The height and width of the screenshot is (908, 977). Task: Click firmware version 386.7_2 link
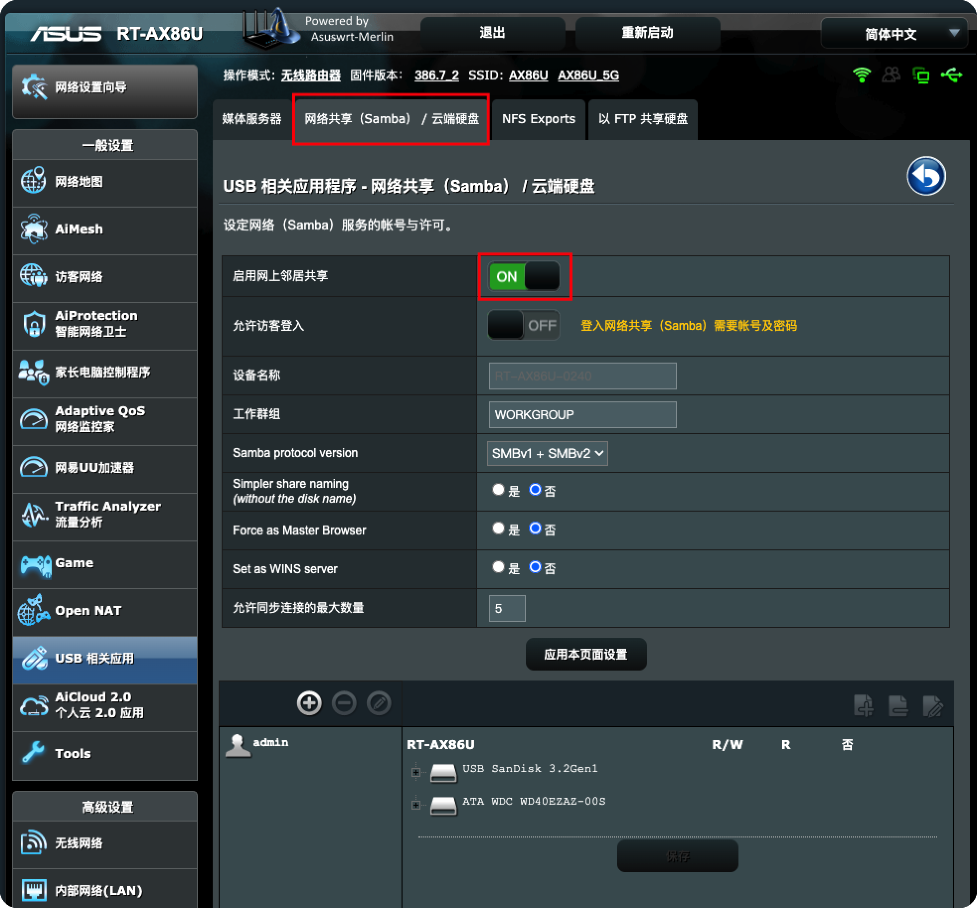click(x=437, y=76)
